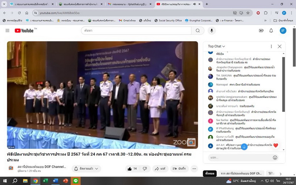Open YouTube notifications bell
296x185 pixels.
(x=271, y=31)
